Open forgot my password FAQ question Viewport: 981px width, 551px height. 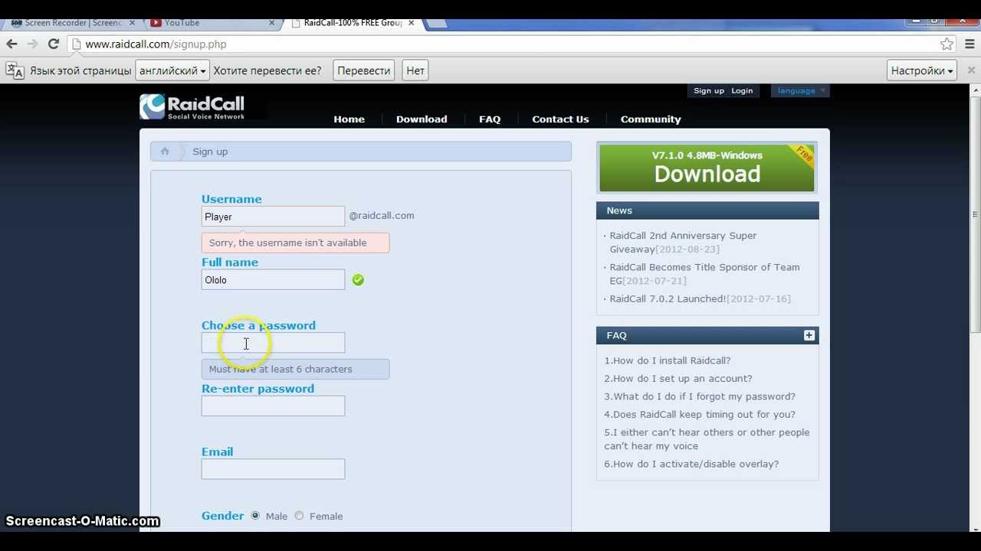tap(699, 396)
